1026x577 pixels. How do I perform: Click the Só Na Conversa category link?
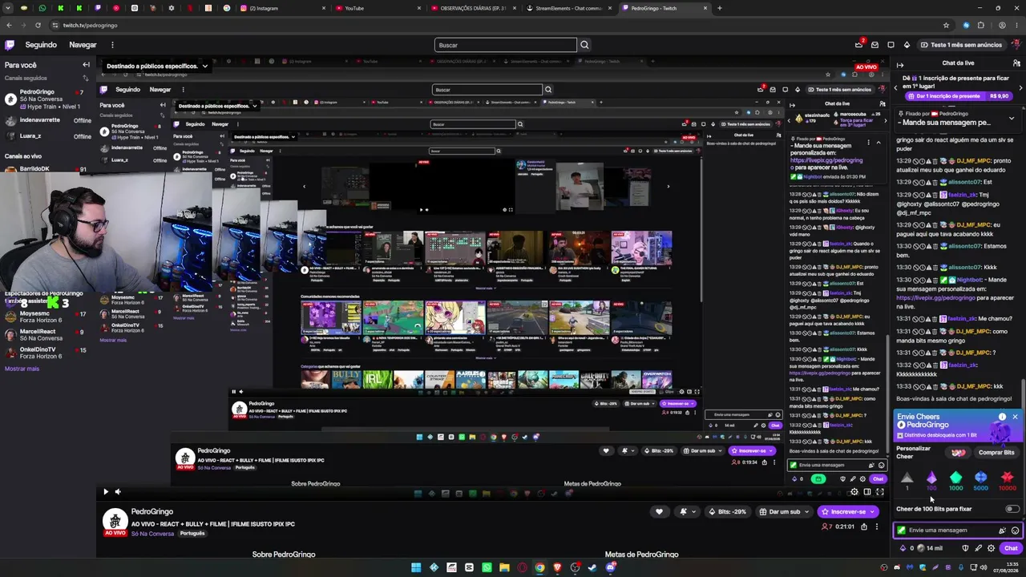153,534
